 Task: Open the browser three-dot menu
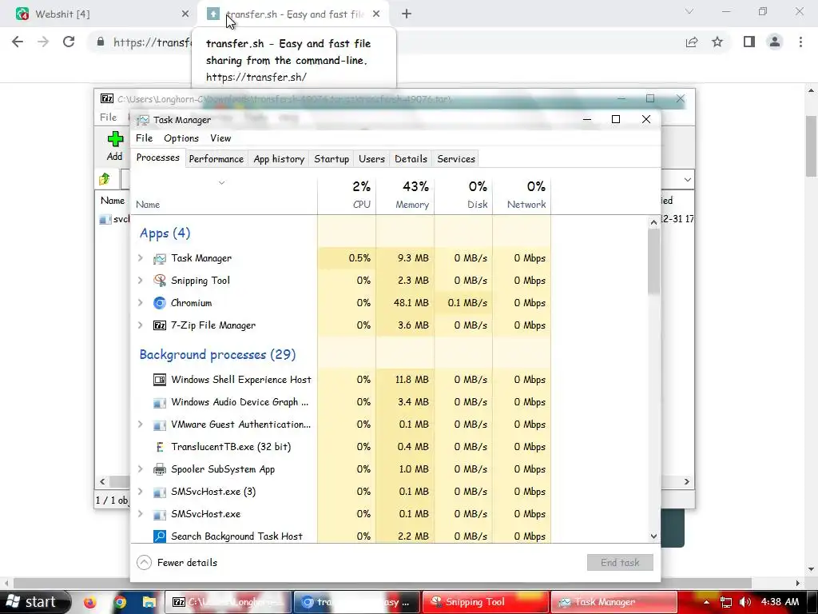coord(800,42)
